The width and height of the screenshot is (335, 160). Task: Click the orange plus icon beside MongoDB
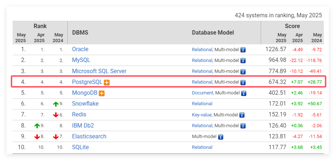(102, 93)
